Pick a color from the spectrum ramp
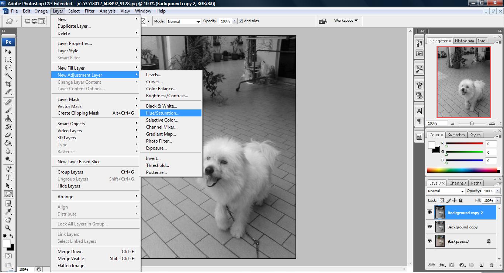The height and width of the screenshot is (273, 504). tap(462, 170)
